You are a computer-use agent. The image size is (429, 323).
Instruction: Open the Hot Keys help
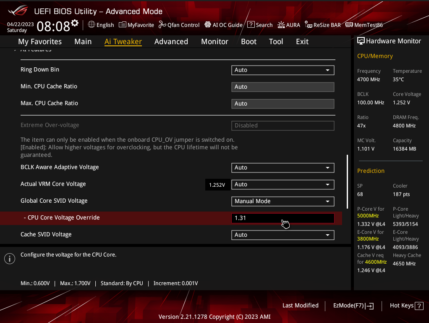pos(406,305)
